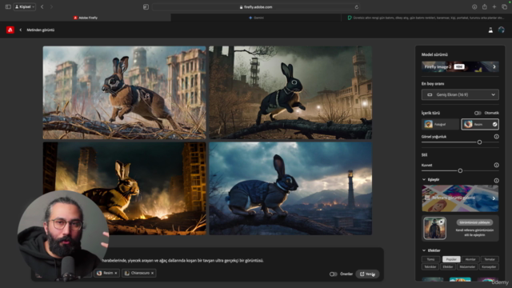Select the Tümü effects filter

[x=430, y=259]
